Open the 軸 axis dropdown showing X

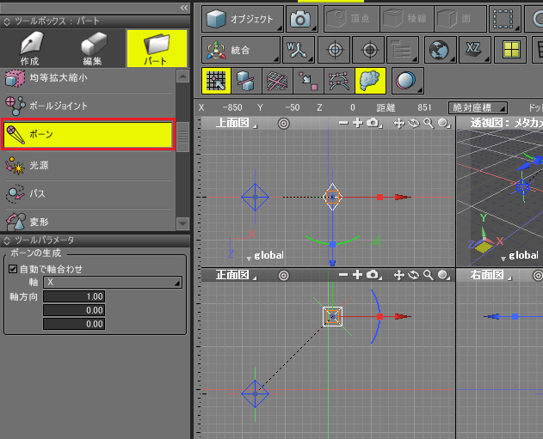(x=114, y=282)
